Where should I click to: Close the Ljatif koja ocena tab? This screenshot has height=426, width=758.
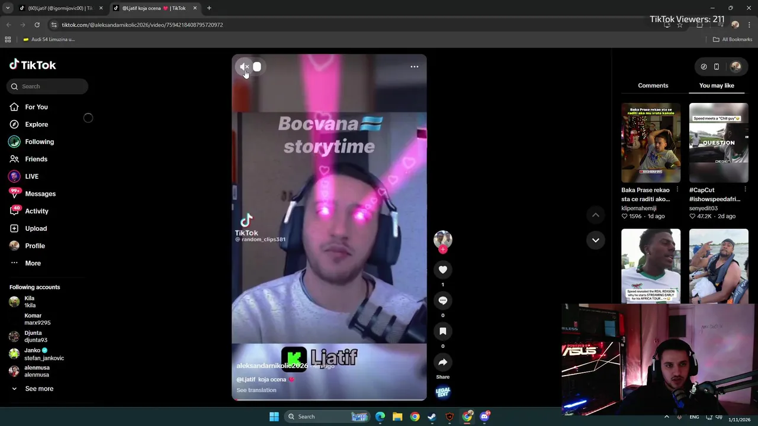click(195, 8)
